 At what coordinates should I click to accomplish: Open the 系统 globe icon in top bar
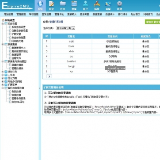click(40, 4)
